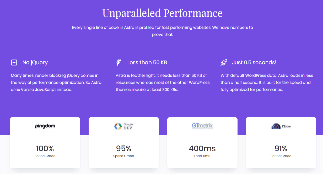Click the Load Time label under 400ms
Viewport: 323px width, 174px height.
[x=202, y=156]
